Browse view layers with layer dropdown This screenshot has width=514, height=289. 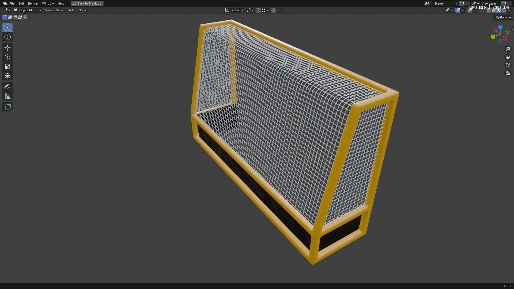[x=475, y=3]
